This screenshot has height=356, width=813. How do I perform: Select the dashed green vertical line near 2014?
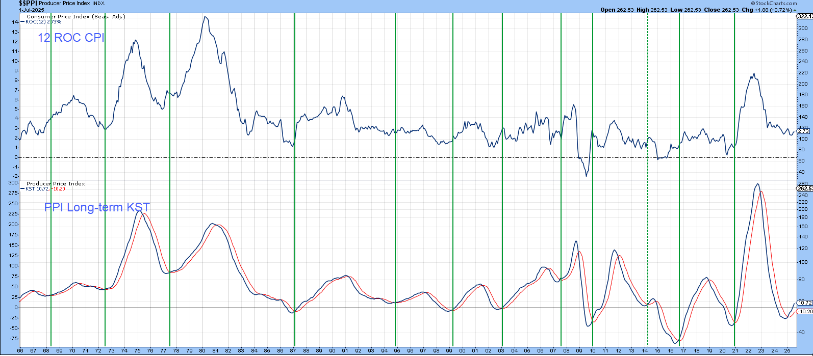click(x=648, y=204)
